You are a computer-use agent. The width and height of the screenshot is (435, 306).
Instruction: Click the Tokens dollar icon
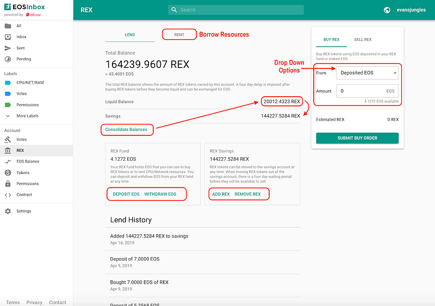tap(8, 172)
